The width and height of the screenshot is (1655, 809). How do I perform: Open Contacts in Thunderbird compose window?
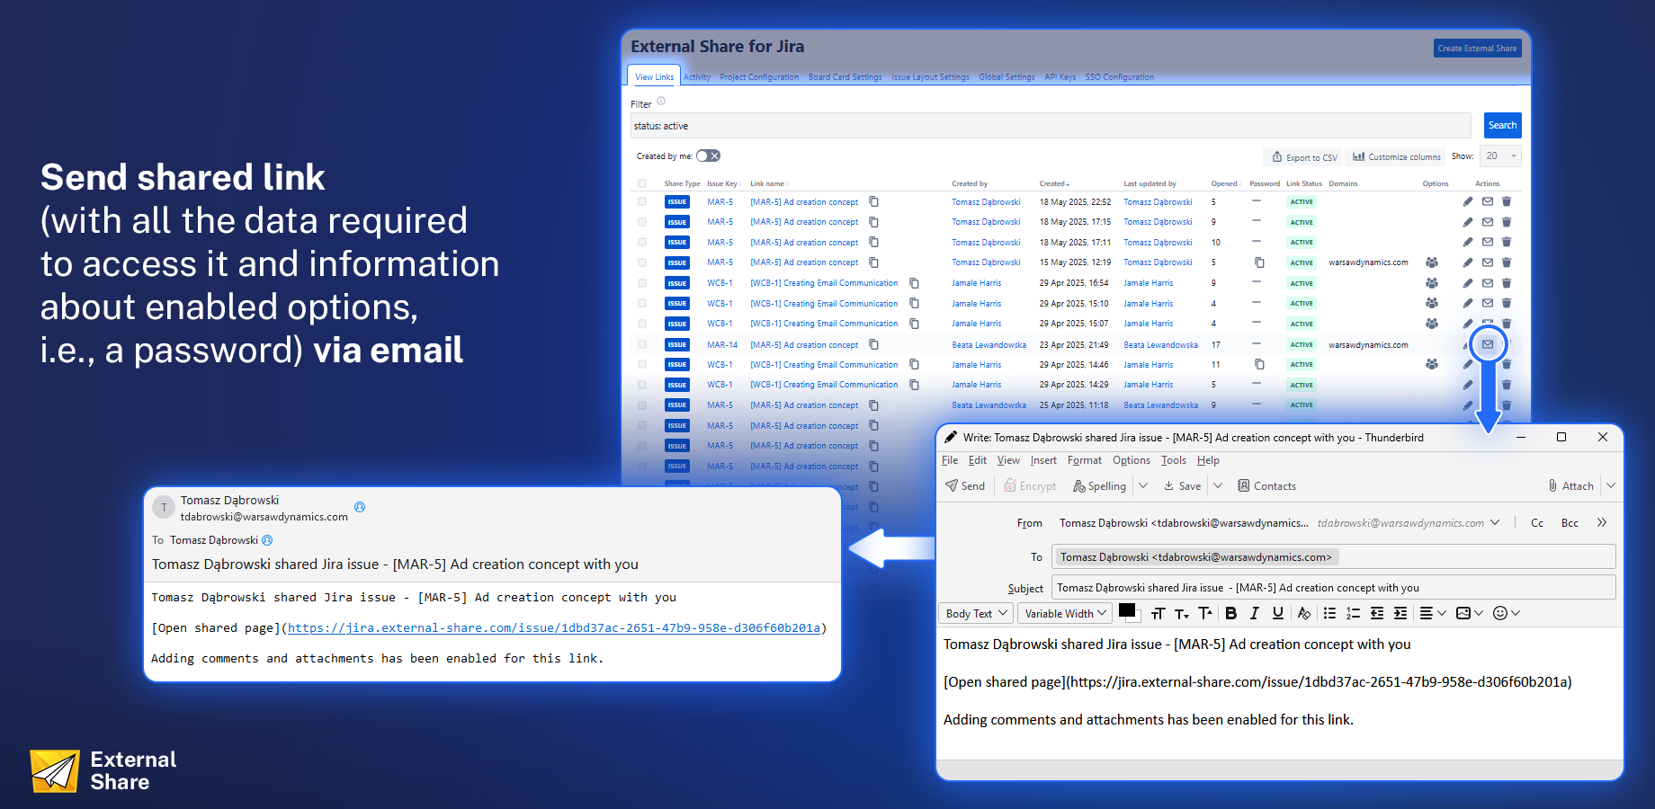(x=1266, y=485)
